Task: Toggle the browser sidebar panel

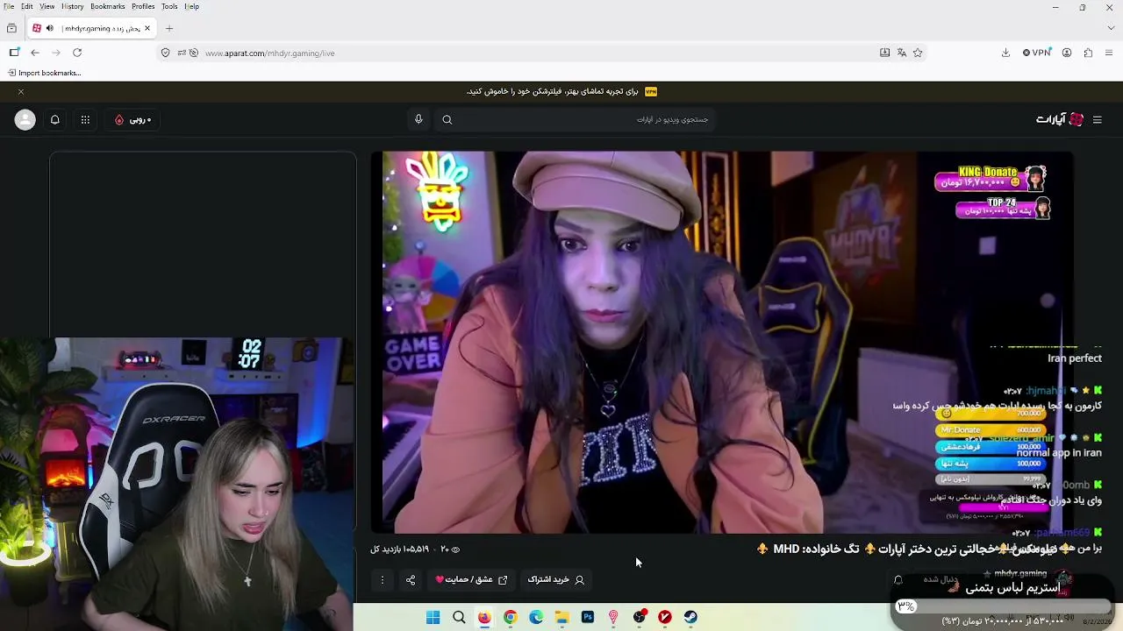Action: point(14,53)
